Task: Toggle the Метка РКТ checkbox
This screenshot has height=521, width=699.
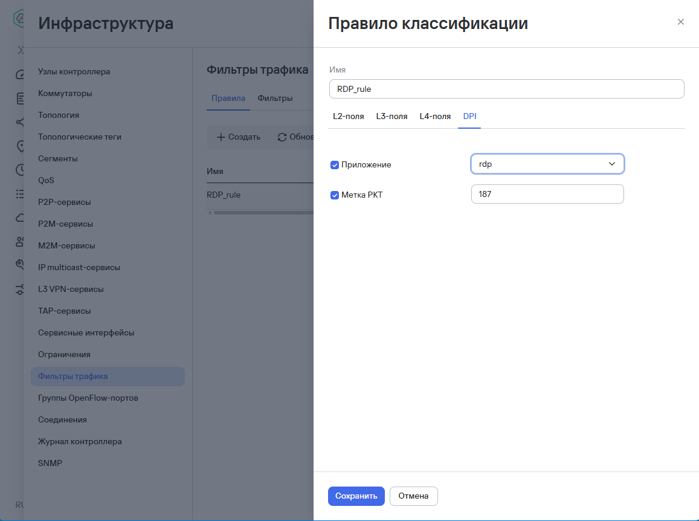Action: (334, 195)
